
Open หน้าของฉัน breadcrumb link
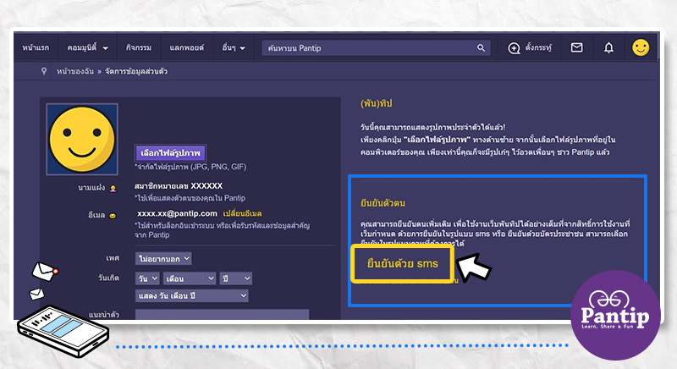pyautogui.click(x=75, y=71)
